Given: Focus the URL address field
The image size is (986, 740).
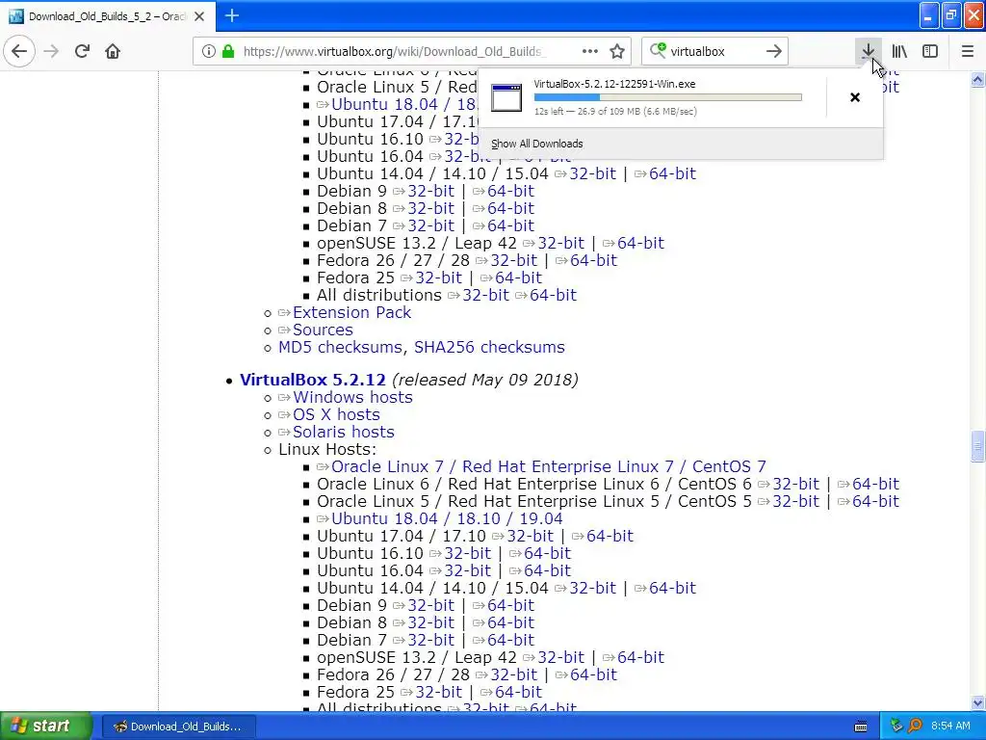Looking at the screenshot, I should point(394,51).
